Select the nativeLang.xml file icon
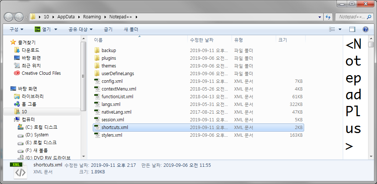This screenshot has width=377, height=184. (97, 112)
